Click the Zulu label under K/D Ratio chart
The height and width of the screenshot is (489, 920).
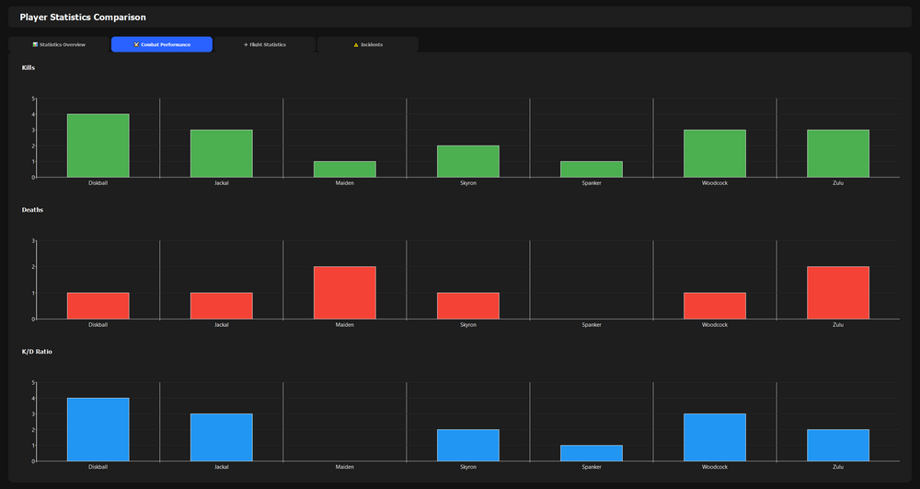(838, 467)
